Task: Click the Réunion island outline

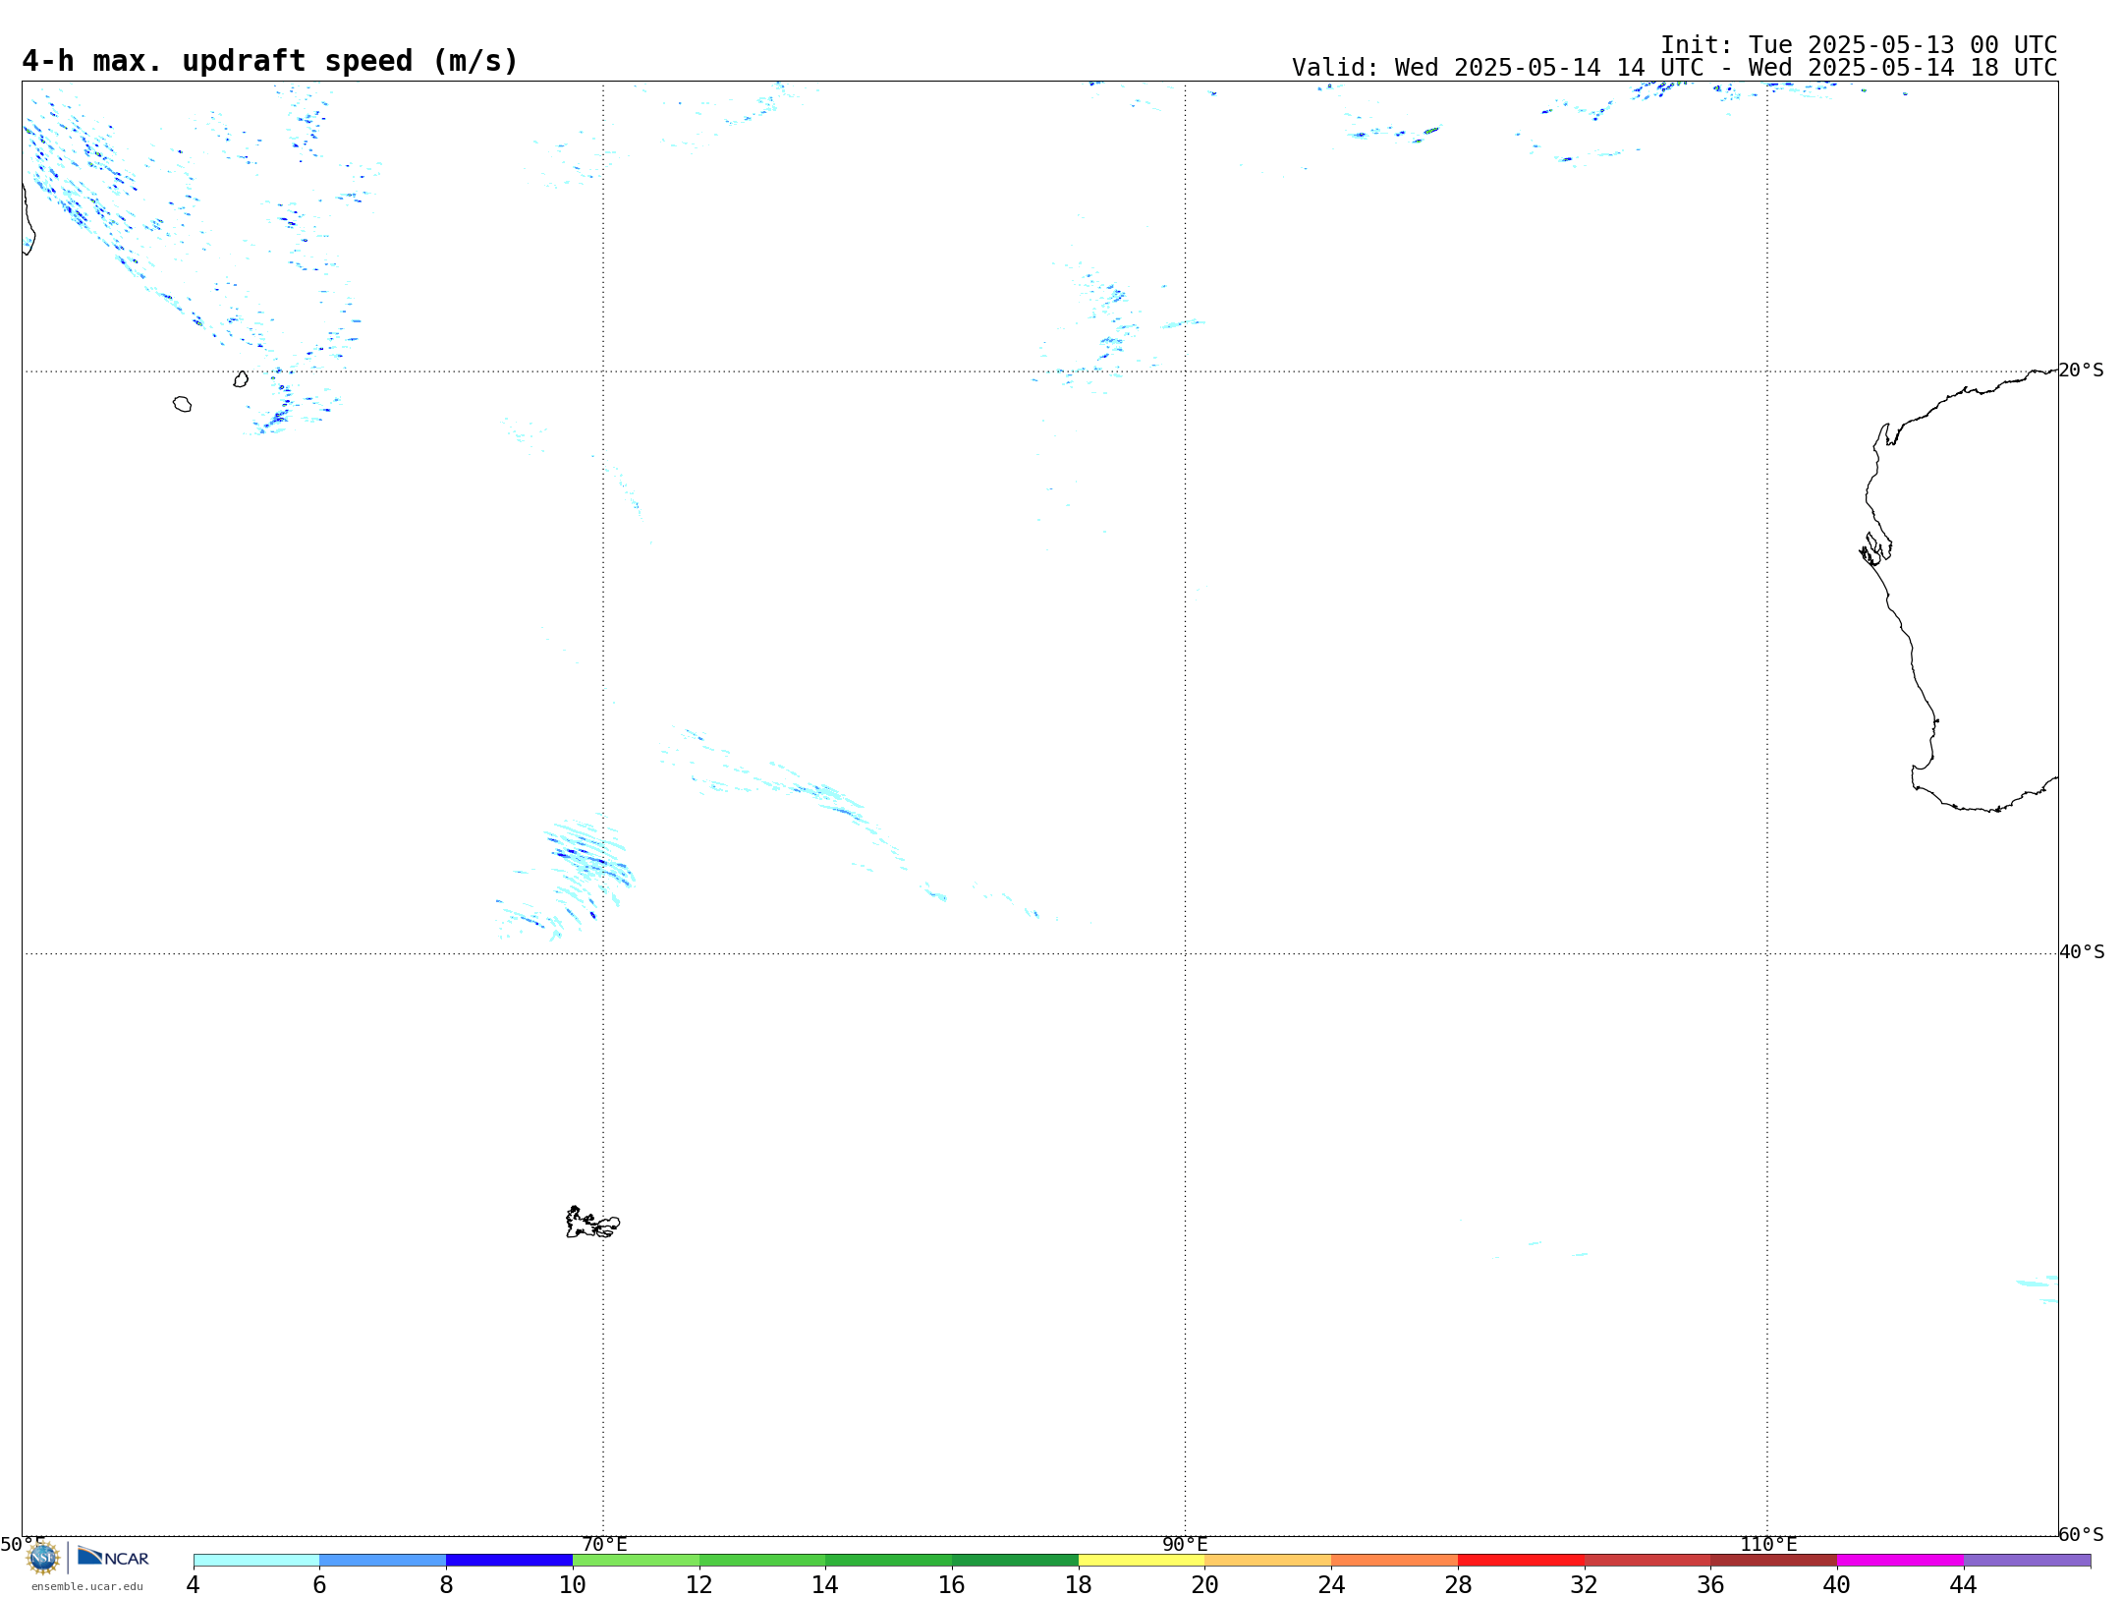Action: 182,404
